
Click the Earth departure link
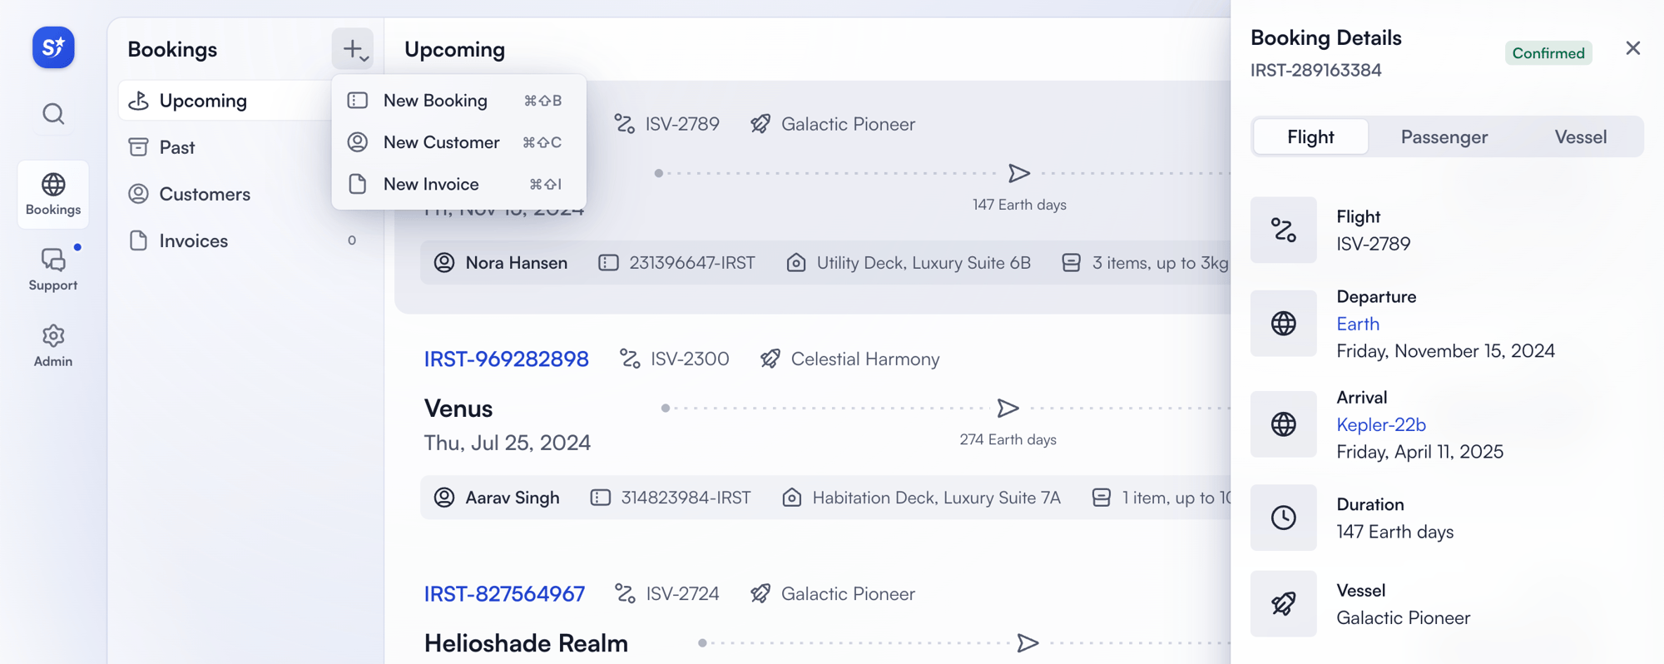click(1357, 324)
